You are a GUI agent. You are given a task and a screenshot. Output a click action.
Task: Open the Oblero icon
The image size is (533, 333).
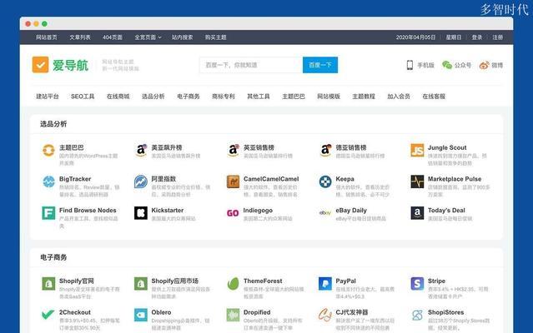point(141,315)
